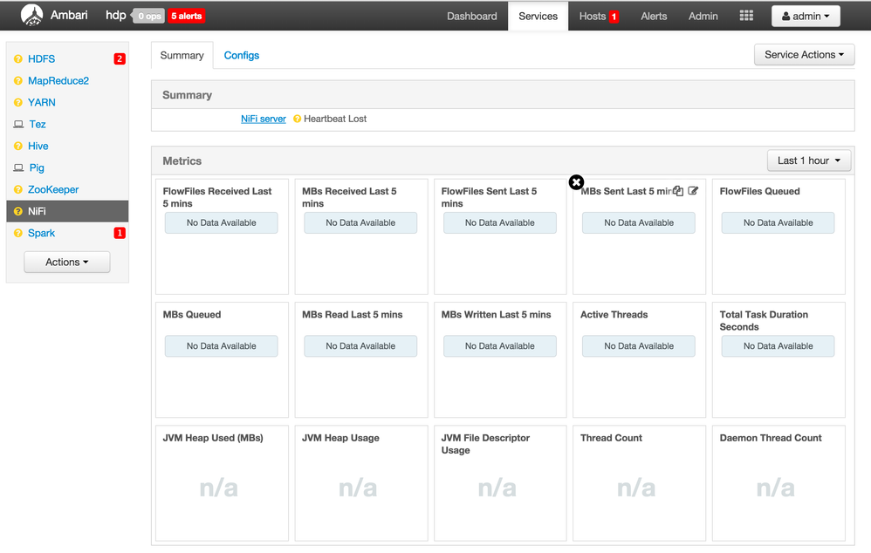Image resolution: width=871 pixels, height=553 pixels.
Task: Click the Total Task Duration Seconds widget
Action: pyautogui.click(x=778, y=359)
